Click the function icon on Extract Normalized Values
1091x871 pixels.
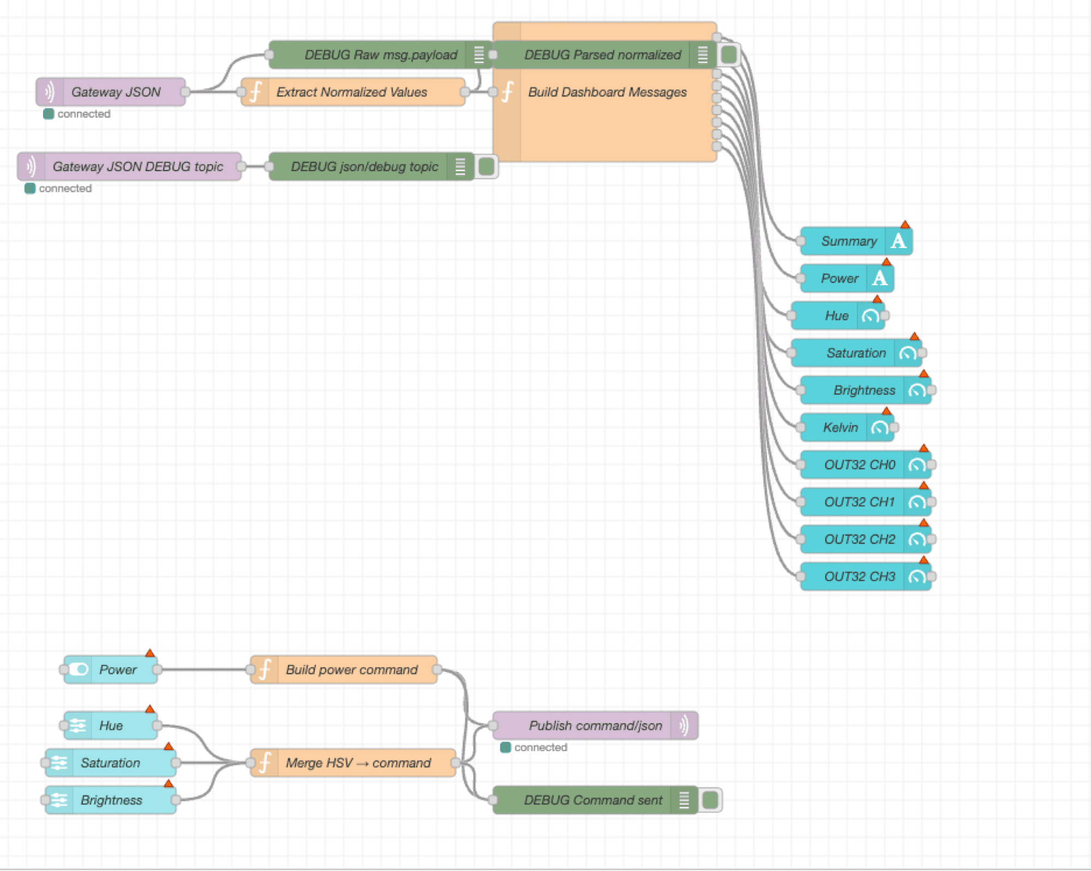(x=255, y=92)
